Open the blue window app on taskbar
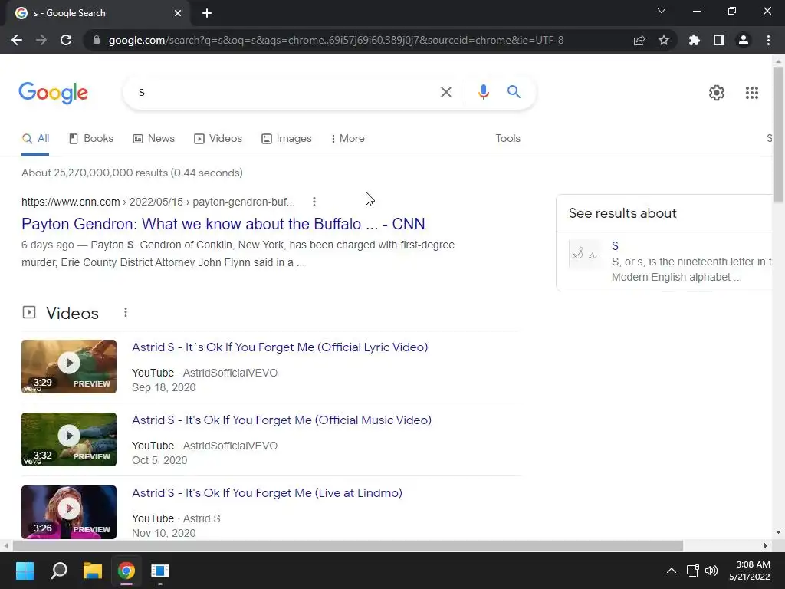The height and width of the screenshot is (589, 785). tap(160, 571)
